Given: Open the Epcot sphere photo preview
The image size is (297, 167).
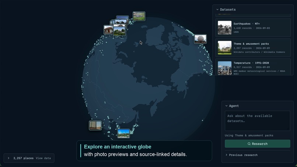Looking at the screenshot, I should click(x=200, y=39).
